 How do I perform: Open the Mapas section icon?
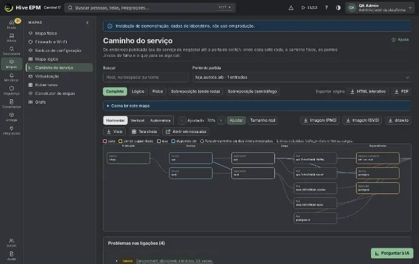11,62
